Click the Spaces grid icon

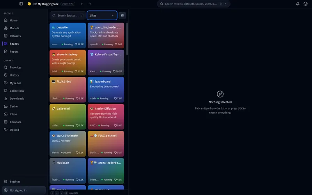click(x=6, y=44)
